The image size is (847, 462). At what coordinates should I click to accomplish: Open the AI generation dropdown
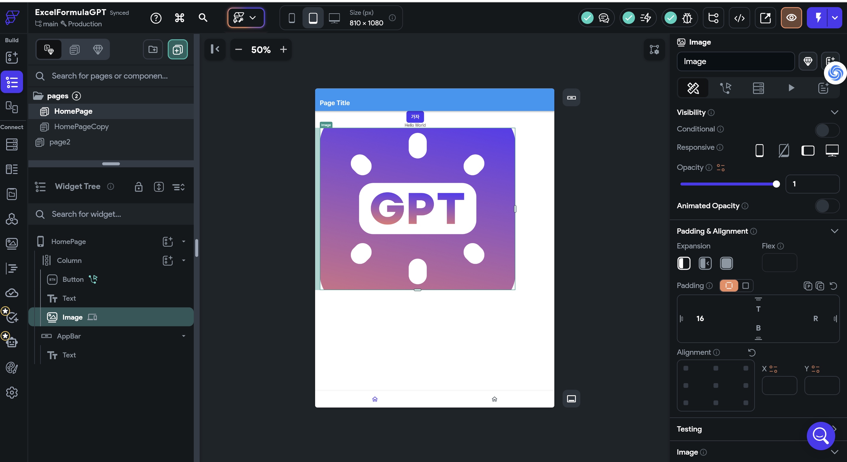pyautogui.click(x=246, y=18)
